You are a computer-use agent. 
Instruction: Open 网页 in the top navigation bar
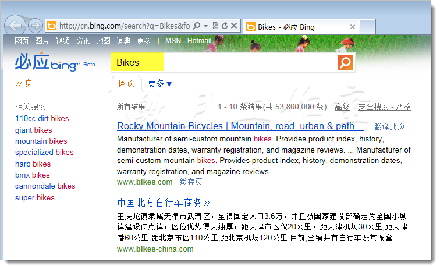click(x=22, y=41)
